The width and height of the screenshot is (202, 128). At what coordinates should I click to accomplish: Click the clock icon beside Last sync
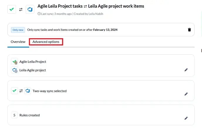coord(39,14)
